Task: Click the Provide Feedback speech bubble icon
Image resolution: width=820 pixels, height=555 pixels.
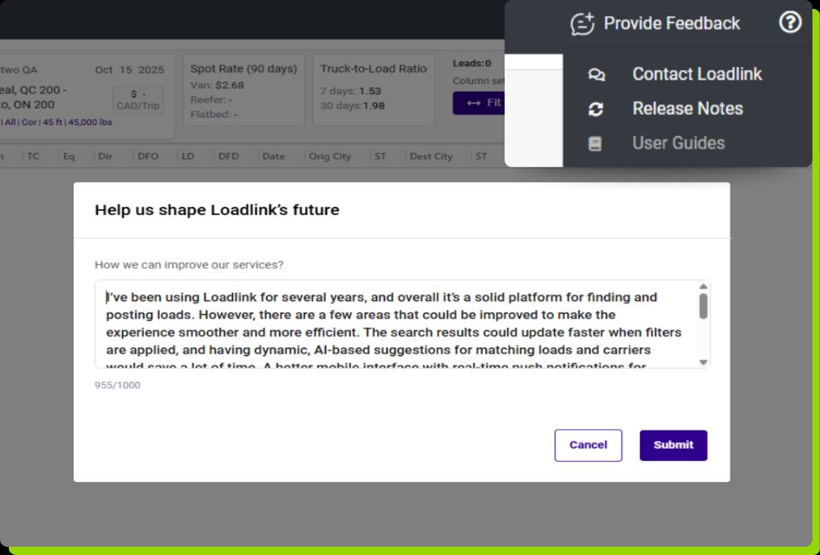Action: point(582,24)
